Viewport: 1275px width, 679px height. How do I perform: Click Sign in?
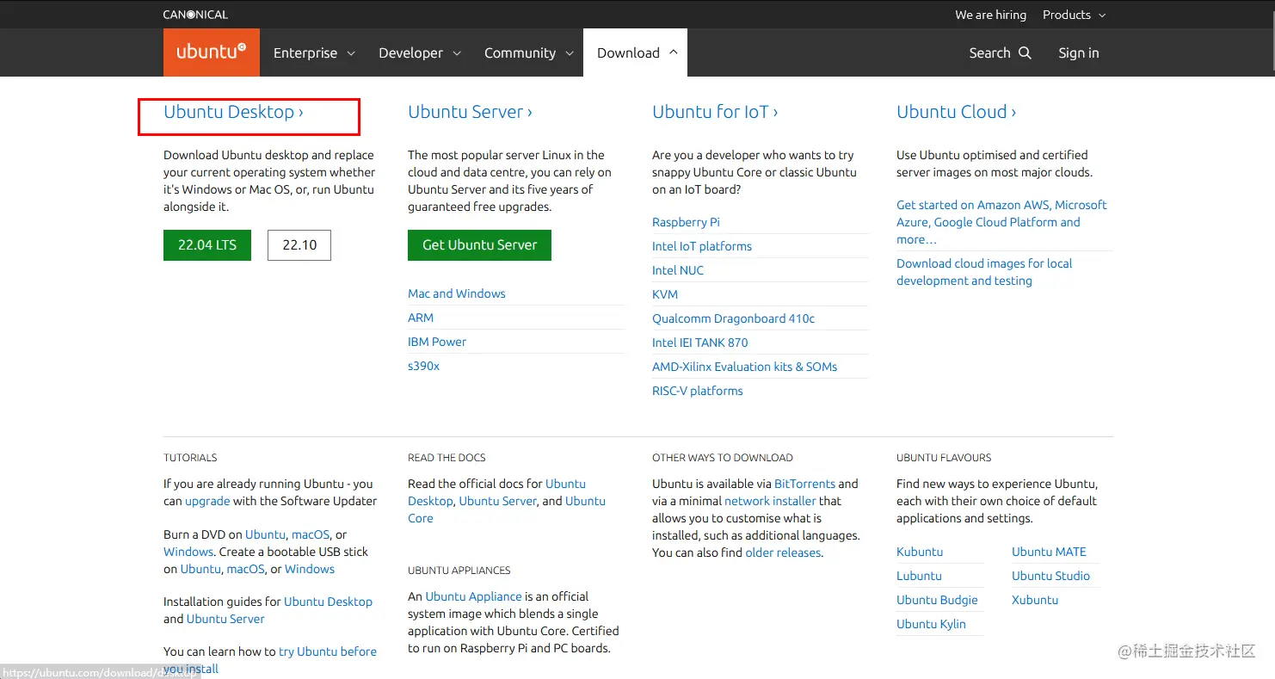(x=1079, y=52)
